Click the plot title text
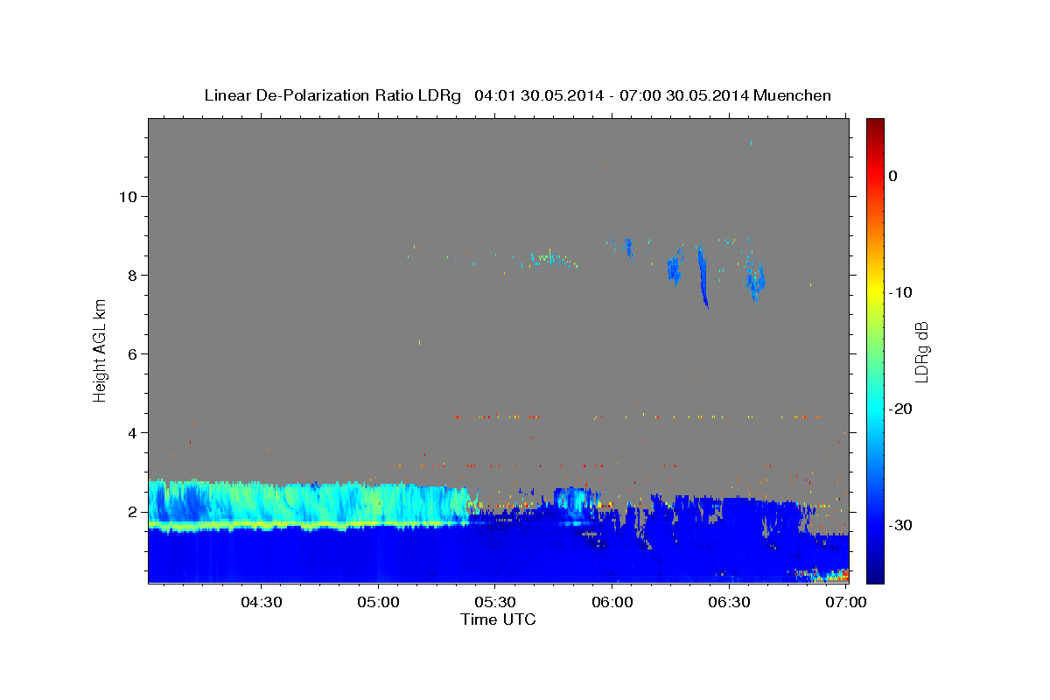 point(517,95)
